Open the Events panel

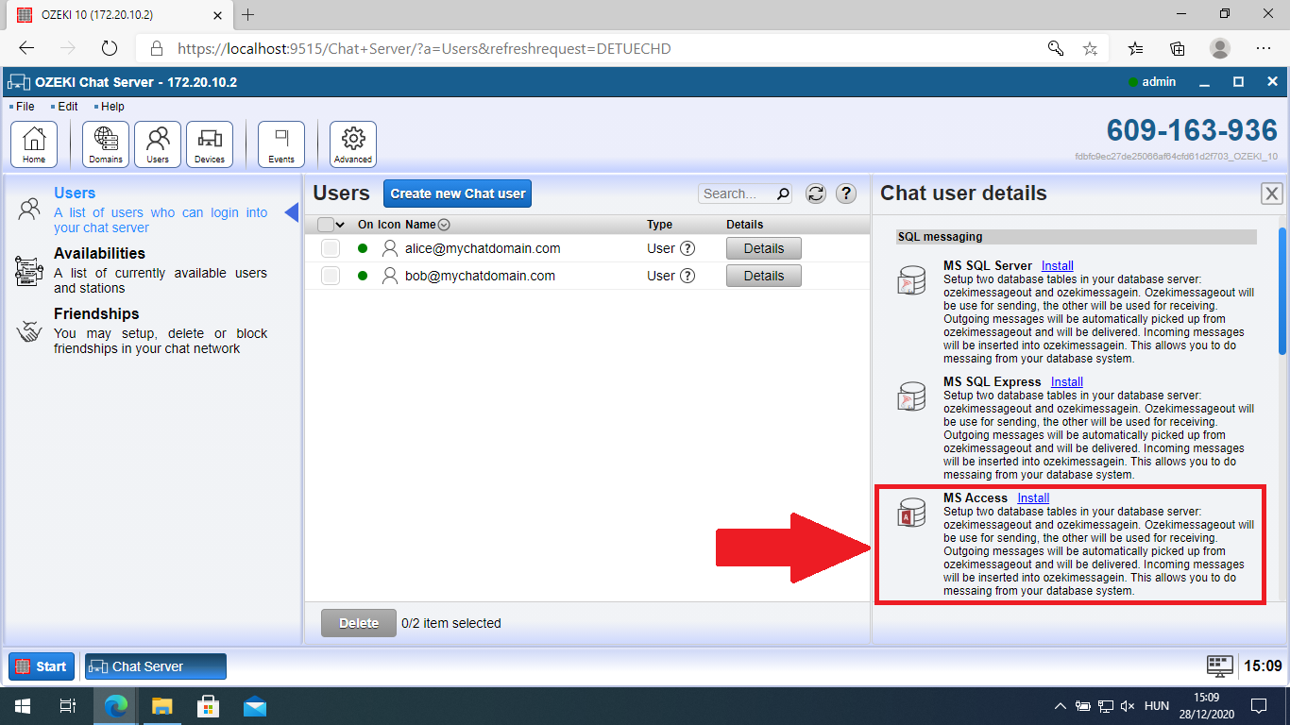pos(280,143)
